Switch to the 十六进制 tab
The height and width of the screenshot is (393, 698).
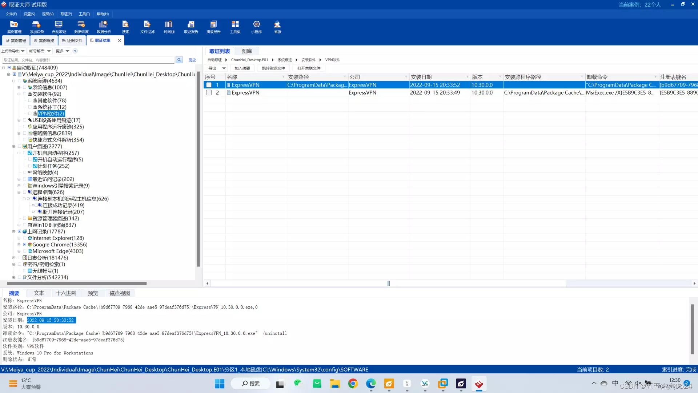click(x=66, y=293)
